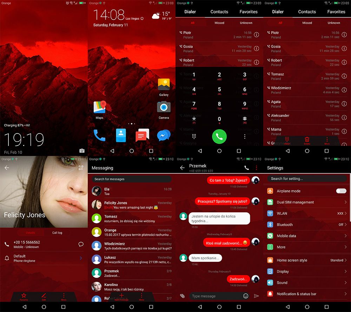Open the emoji picker in the message box
The height and width of the screenshot is (312, 351).
coord(246,296)
